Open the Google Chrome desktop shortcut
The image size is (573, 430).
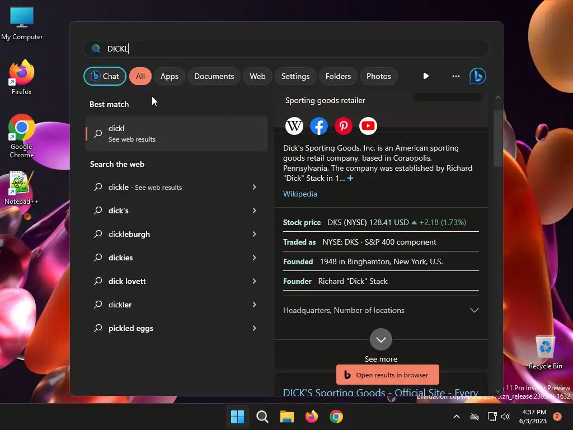tap(22, 136)
